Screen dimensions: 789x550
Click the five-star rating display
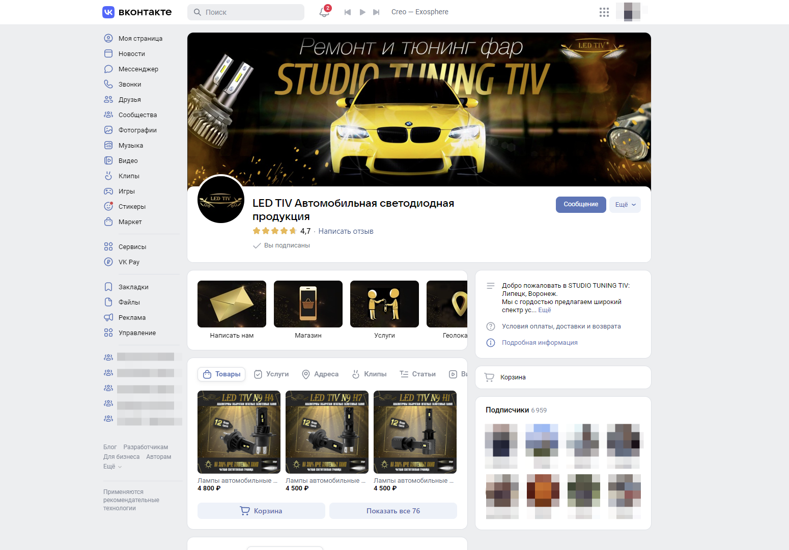[275, 231]
